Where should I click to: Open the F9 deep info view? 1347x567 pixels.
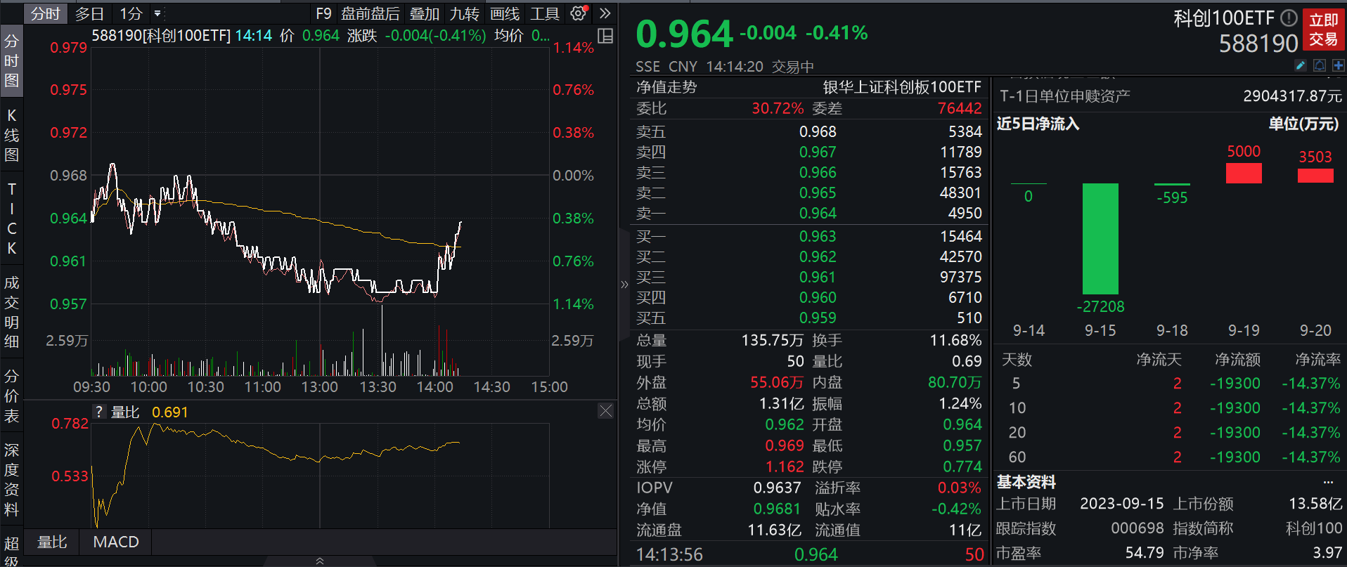point(323,13)
